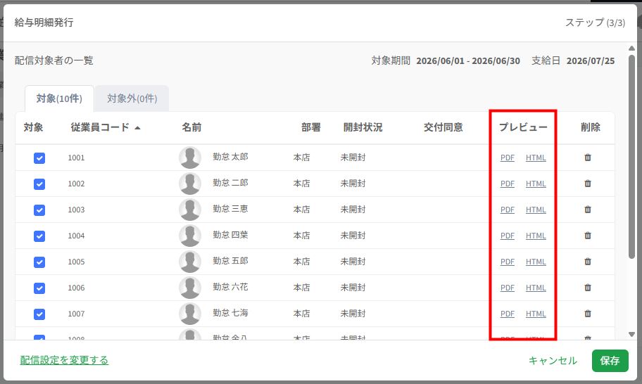Click avatar of 勤怠 四葉
642x384 pixels.
[190, 236]
